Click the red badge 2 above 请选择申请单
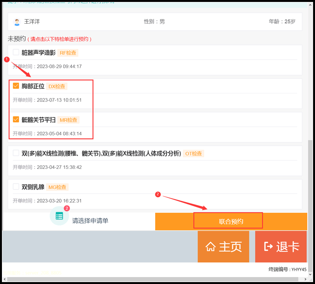315x284 pixels. [67, 208]
